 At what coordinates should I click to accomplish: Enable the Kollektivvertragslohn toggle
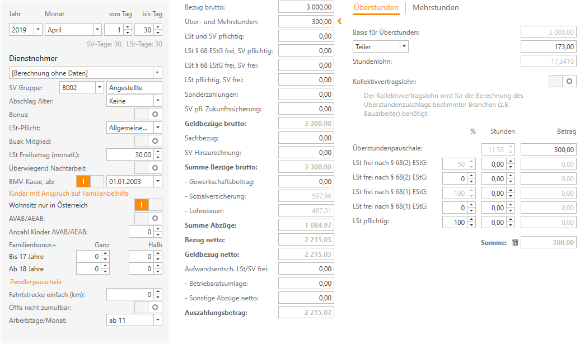click(x=562, y=81)
